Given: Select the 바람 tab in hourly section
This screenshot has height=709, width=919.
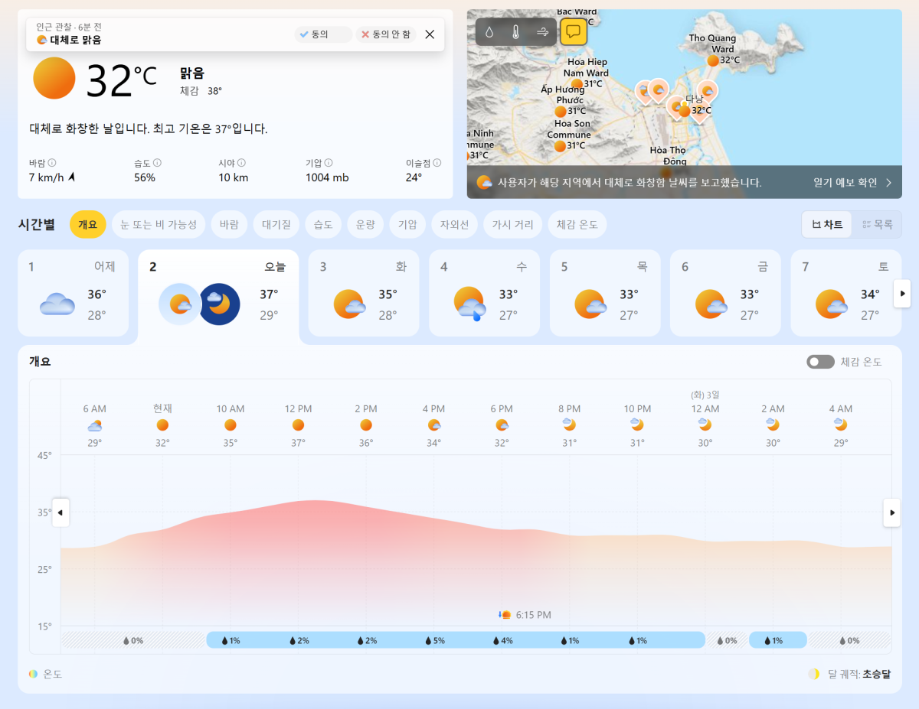Looking at the screenshot, I should (x=229, y=224).
